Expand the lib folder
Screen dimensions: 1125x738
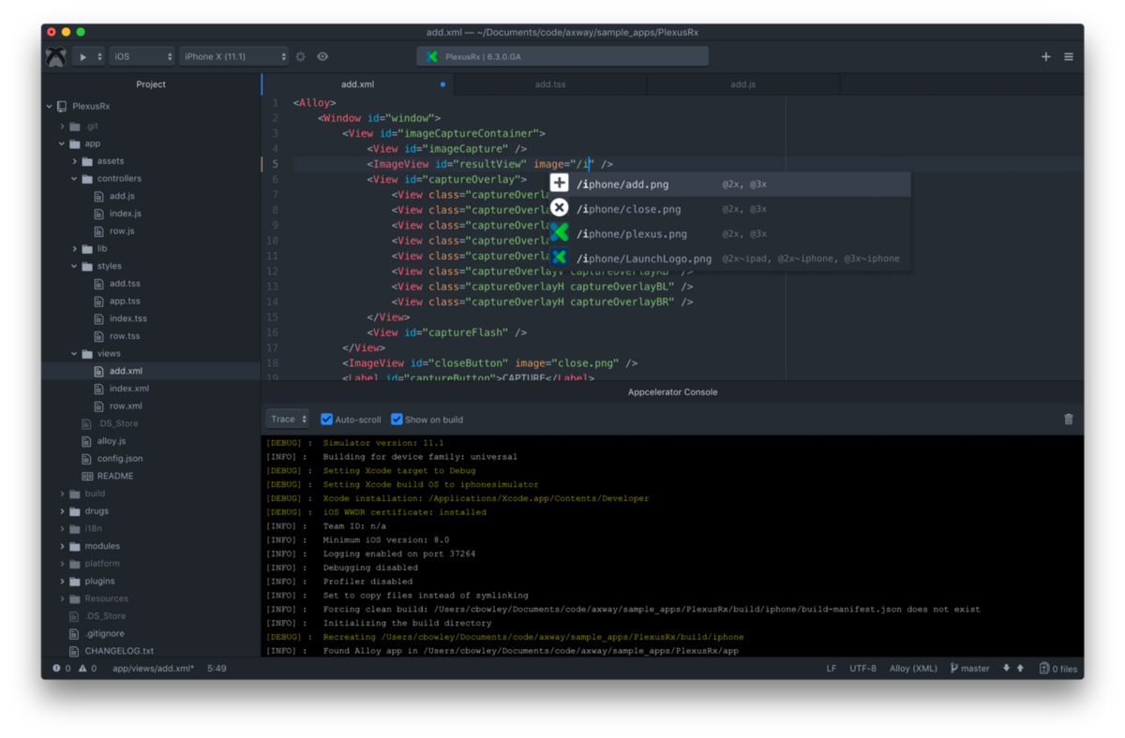click(x=74, y=249)
